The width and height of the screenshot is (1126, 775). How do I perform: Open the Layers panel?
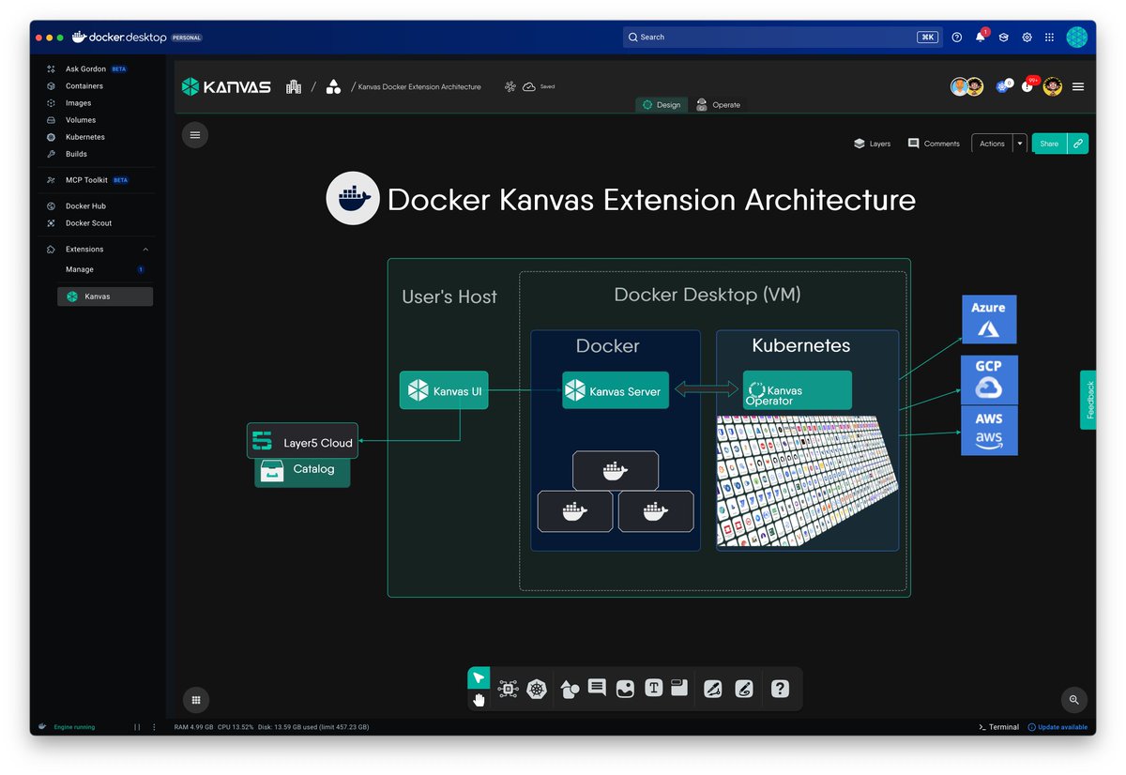tap(872, 144)
